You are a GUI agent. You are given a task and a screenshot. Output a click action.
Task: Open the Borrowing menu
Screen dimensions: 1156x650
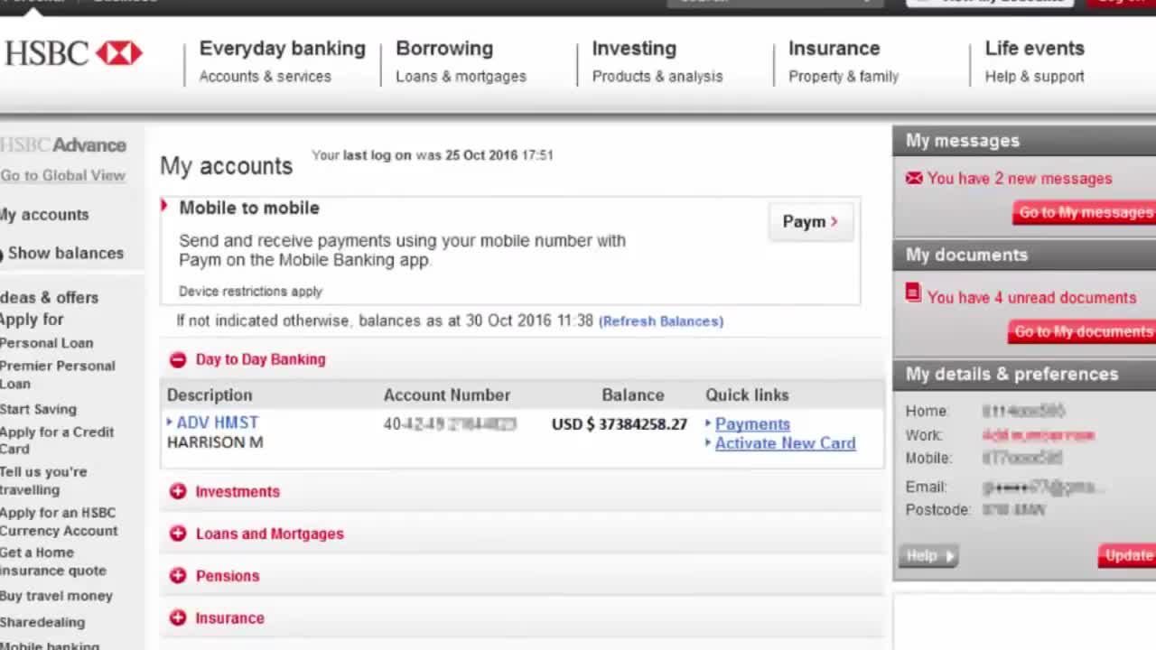(x=444, y=49)
